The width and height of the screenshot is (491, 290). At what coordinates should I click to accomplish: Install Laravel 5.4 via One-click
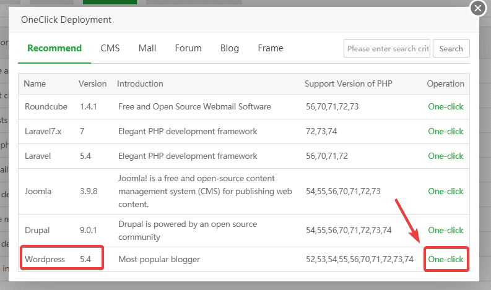point(446,156)
